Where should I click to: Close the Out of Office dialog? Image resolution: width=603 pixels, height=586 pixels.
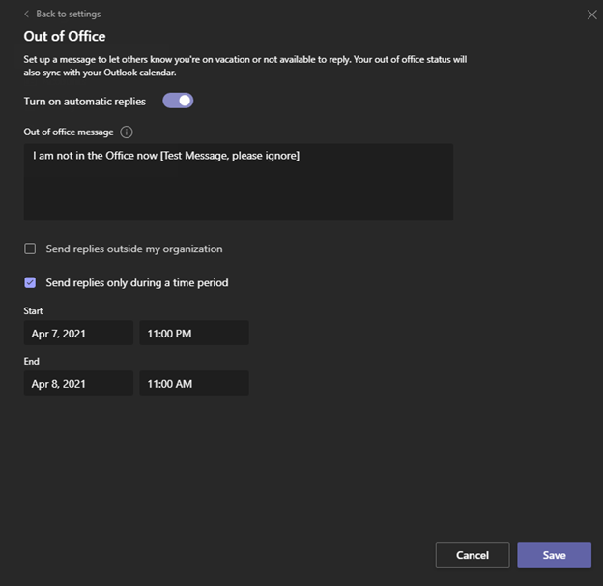point(592,15)
